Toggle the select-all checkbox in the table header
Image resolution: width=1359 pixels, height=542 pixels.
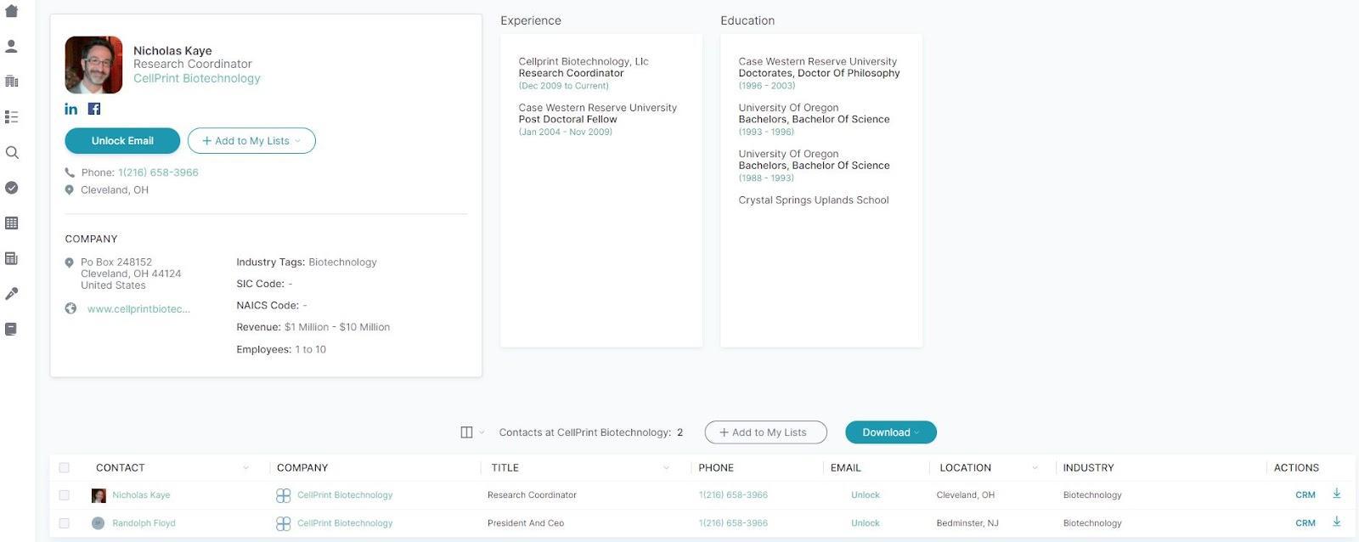point(65,468)
